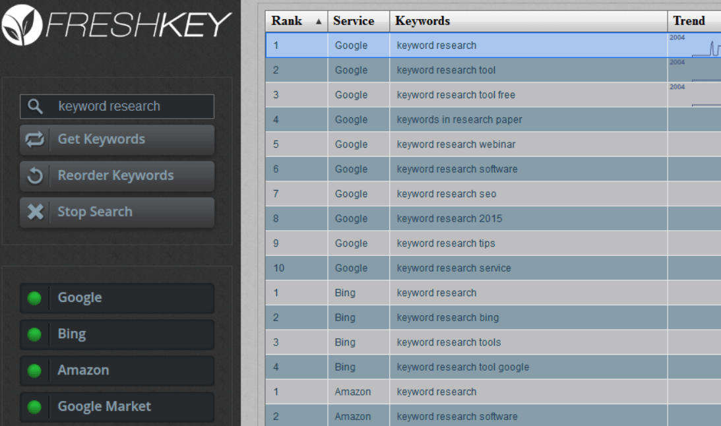Screen dimensions: 721x426
Task: Select the Google Market service button
Action: coord(117,407)
